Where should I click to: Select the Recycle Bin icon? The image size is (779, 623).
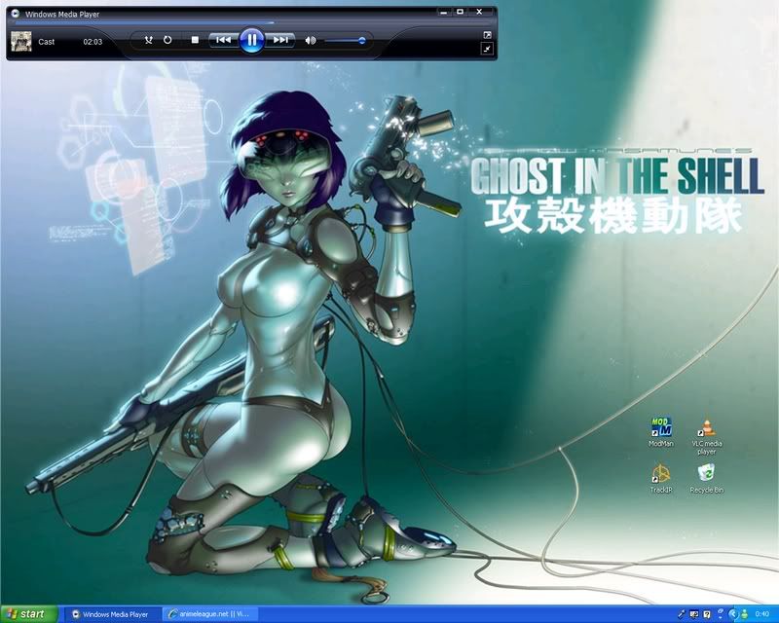706,474
